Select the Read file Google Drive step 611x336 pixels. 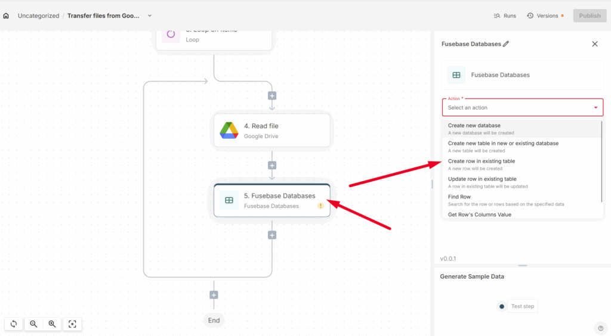coord(272,130)
